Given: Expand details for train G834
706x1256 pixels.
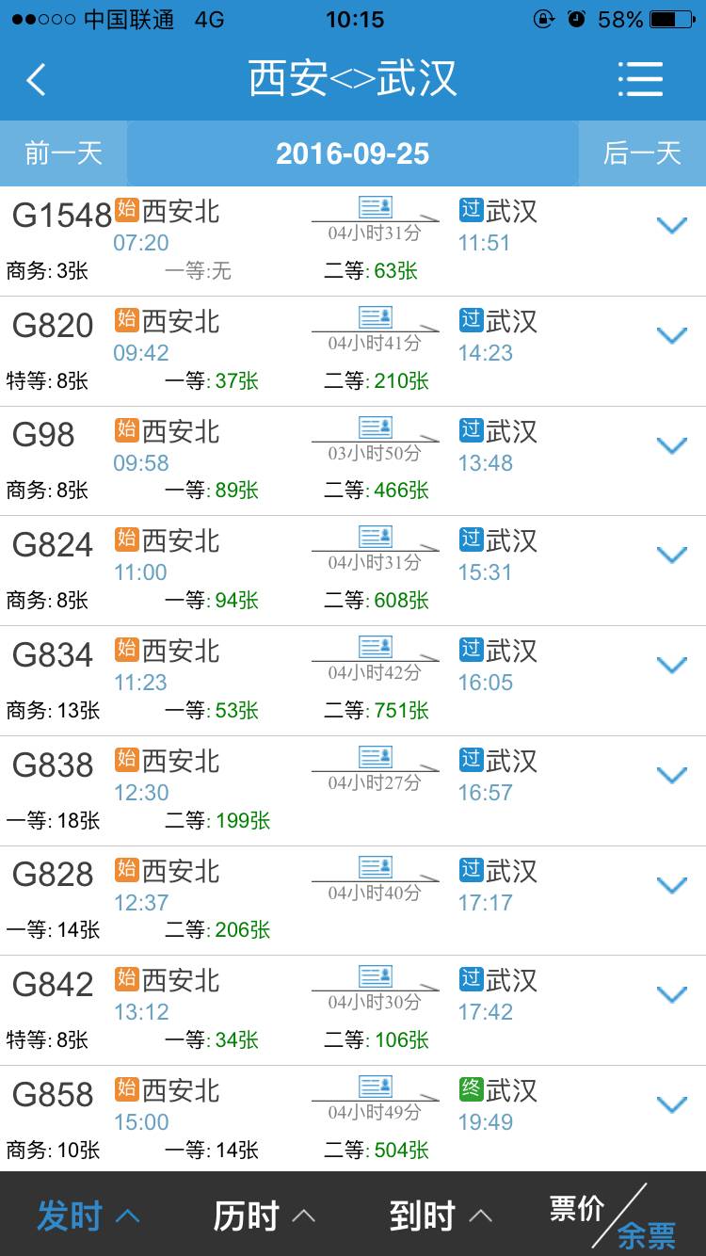Looking at the screenshot, I should coord(671,665).
